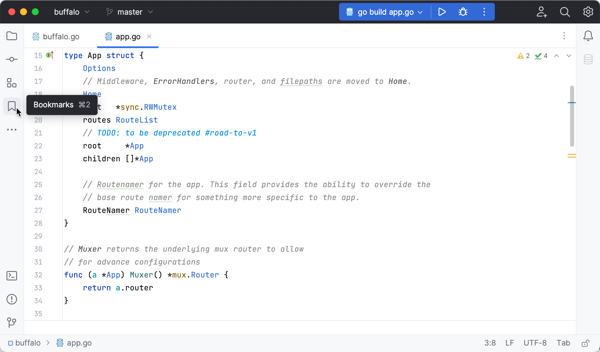Image resolution: width=600 pixels, height=352 pixels.
Task: Click the Bookmarks panel icon
Action: tap(11, 106)
